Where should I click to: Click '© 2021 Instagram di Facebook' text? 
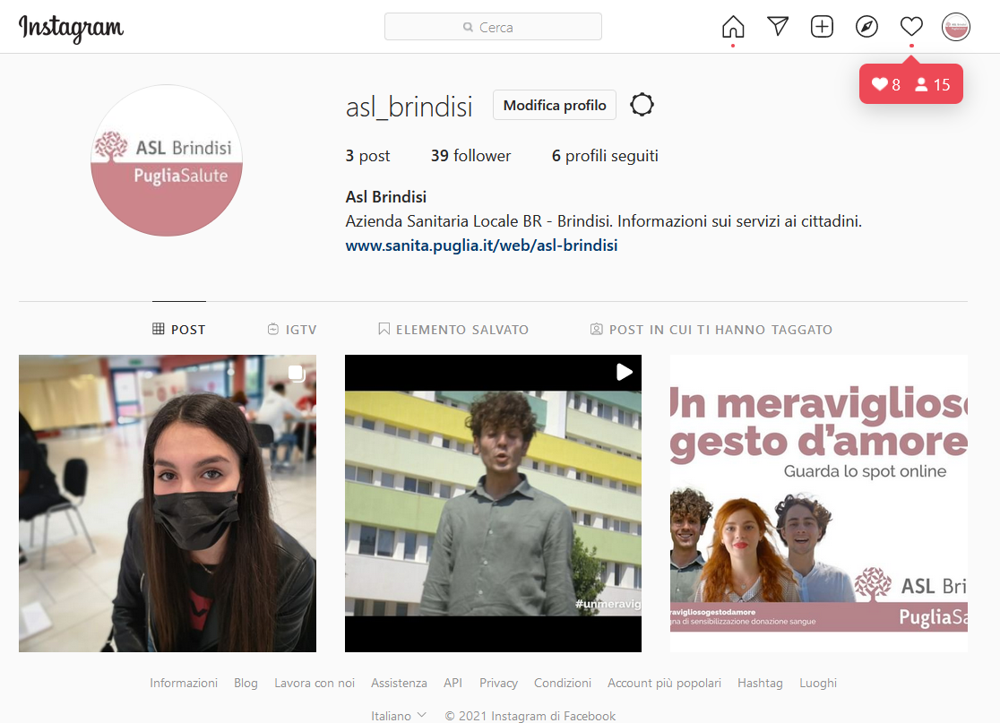[530, 715]
